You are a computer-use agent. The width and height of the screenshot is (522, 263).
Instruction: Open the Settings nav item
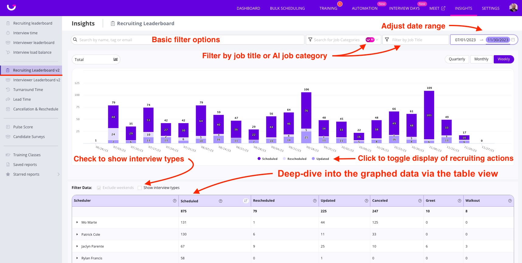(x=490, y=8)
